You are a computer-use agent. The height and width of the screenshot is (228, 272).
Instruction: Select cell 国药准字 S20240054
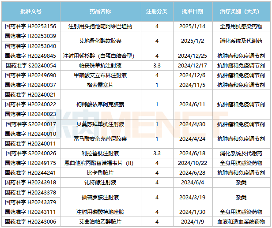(31, 65)
